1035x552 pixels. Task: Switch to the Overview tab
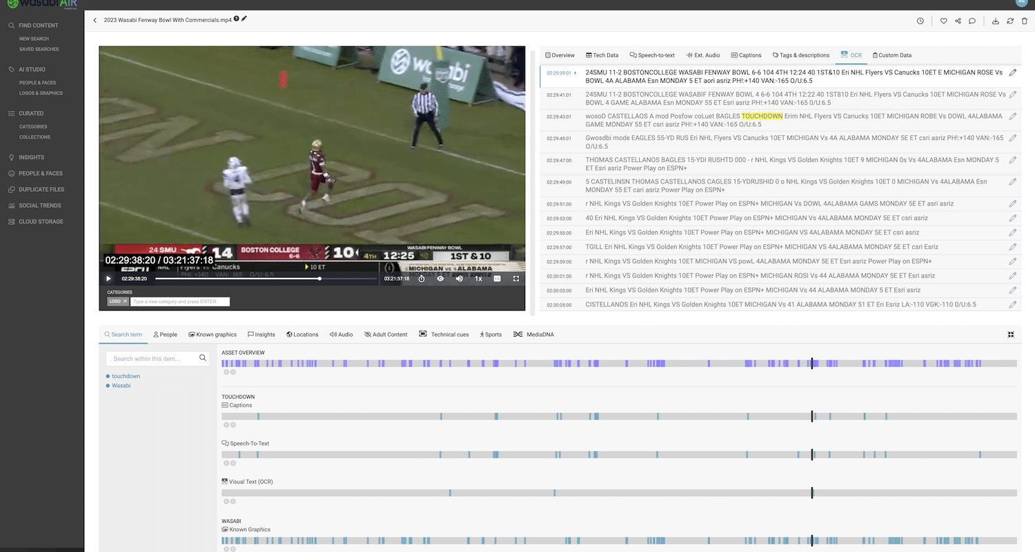pyautogui.click(x=560, y=55)
